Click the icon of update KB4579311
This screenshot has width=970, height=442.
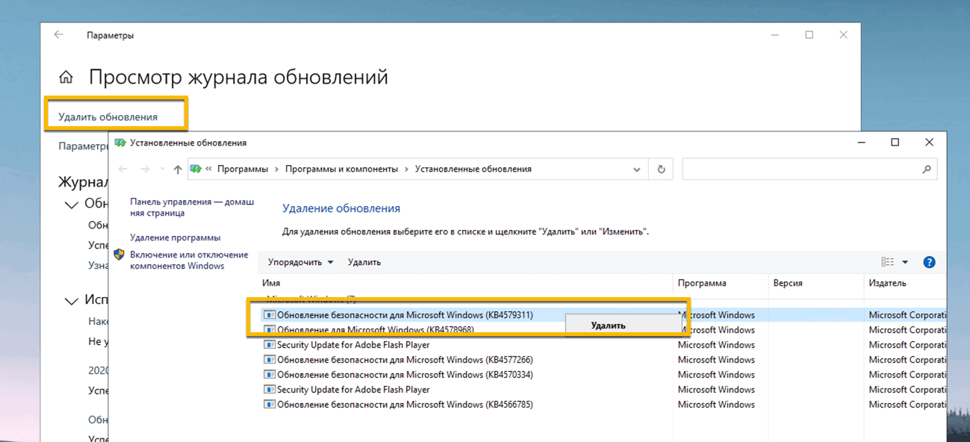[270, 315]
